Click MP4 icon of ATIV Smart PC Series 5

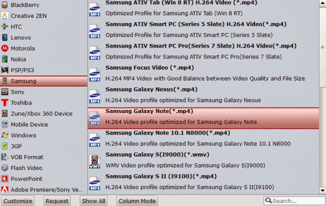pyautogui.click(x=95, y=31)
